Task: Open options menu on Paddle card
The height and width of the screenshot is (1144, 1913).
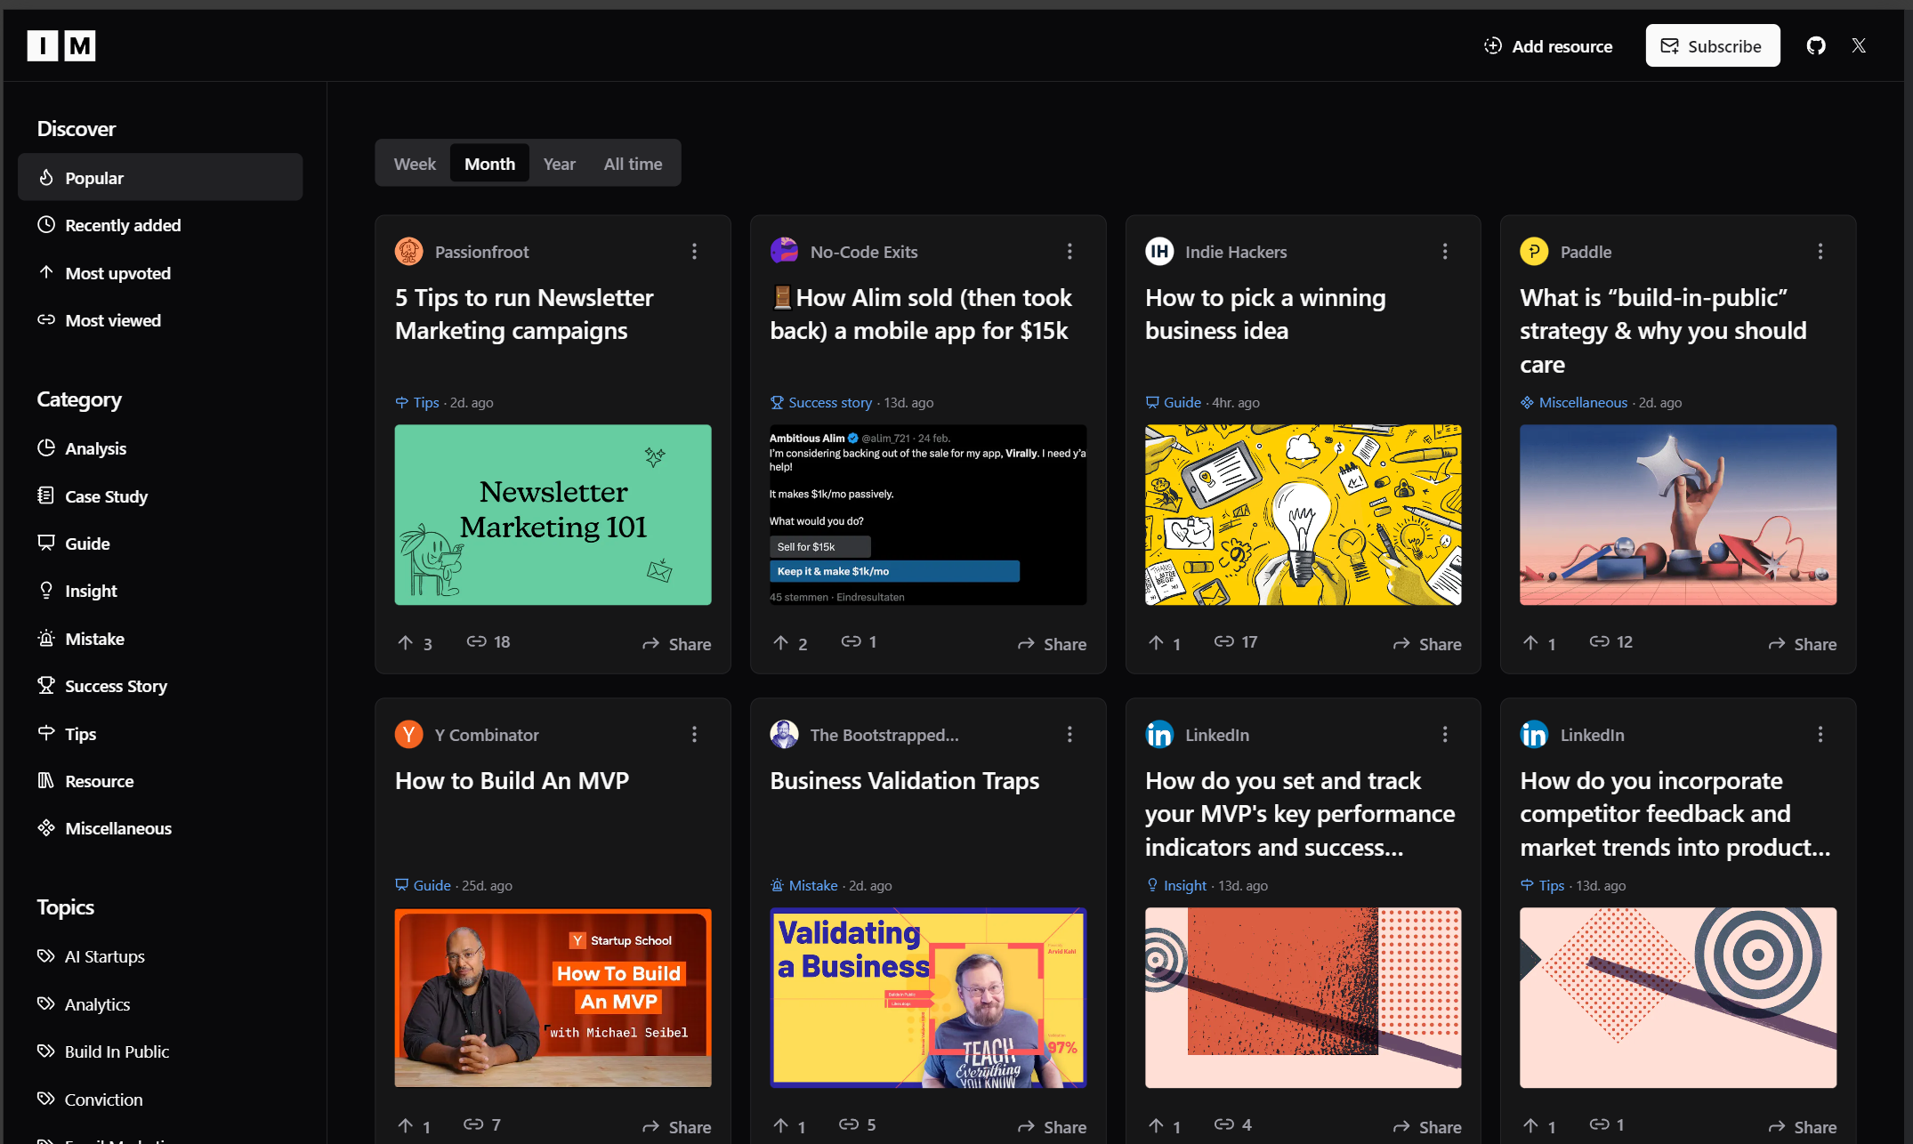Action: click(1820, 252)
